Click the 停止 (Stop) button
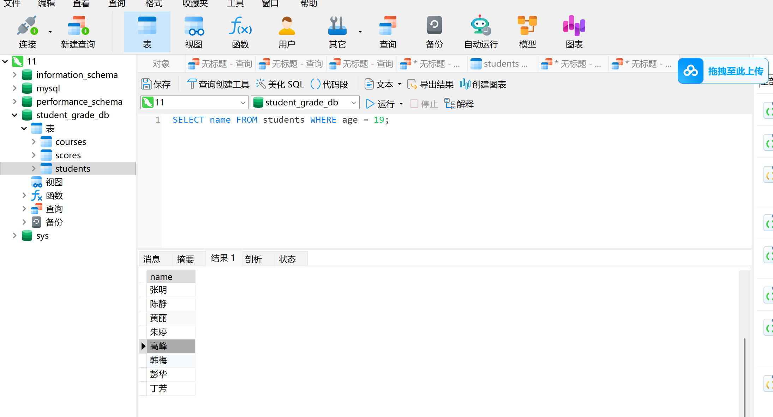The image size is (773, 417). point(424,104)
